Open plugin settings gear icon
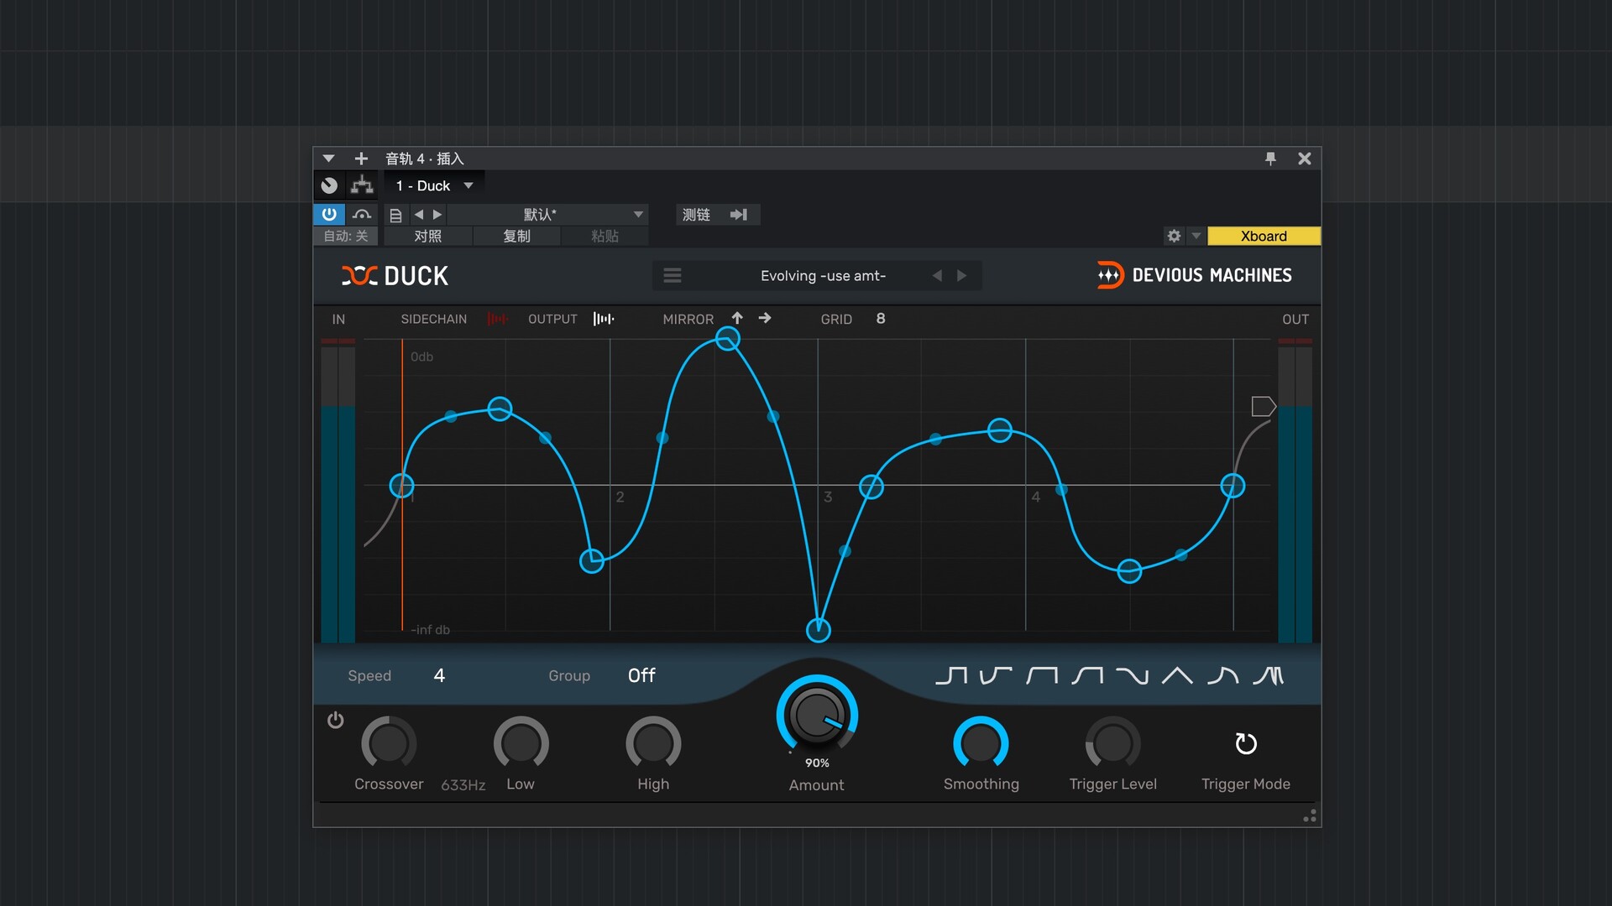1612x906 pixels. click(x=1174, y=236)
